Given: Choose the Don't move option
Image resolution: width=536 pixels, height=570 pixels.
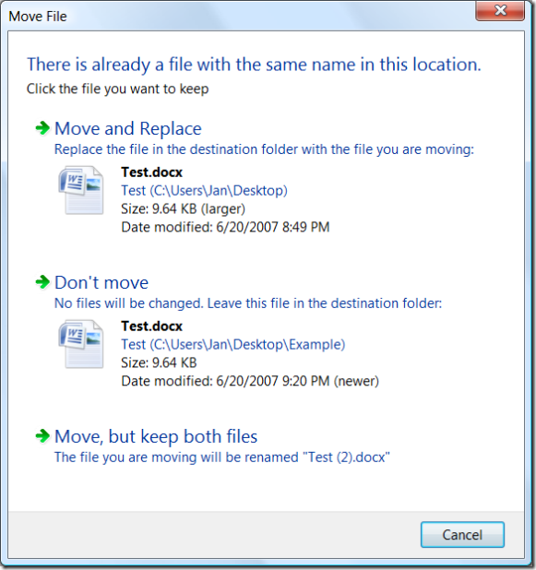Looking at the screenshot, I should pos(101,282).
